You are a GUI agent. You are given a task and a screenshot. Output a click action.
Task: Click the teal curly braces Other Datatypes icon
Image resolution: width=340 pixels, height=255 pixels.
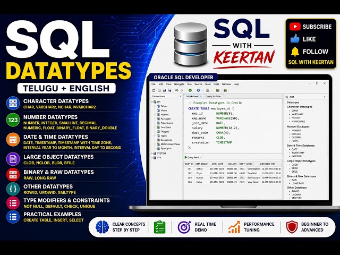pyautogui.click(x=13, y=189)
